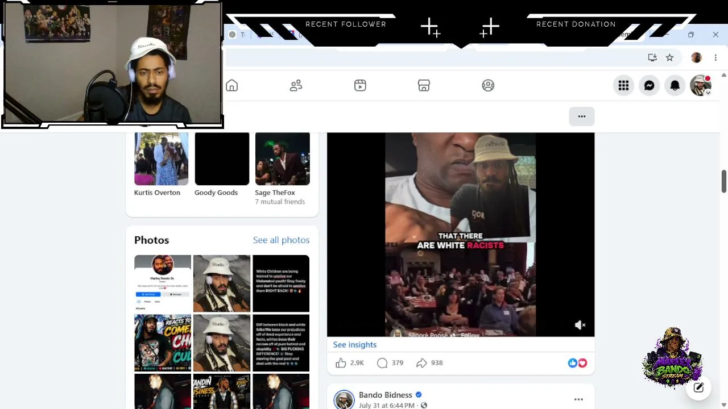Open the 'Reacts to' thumbnail photo
Screen dimensions: 728x409
[x=163, y=343]
